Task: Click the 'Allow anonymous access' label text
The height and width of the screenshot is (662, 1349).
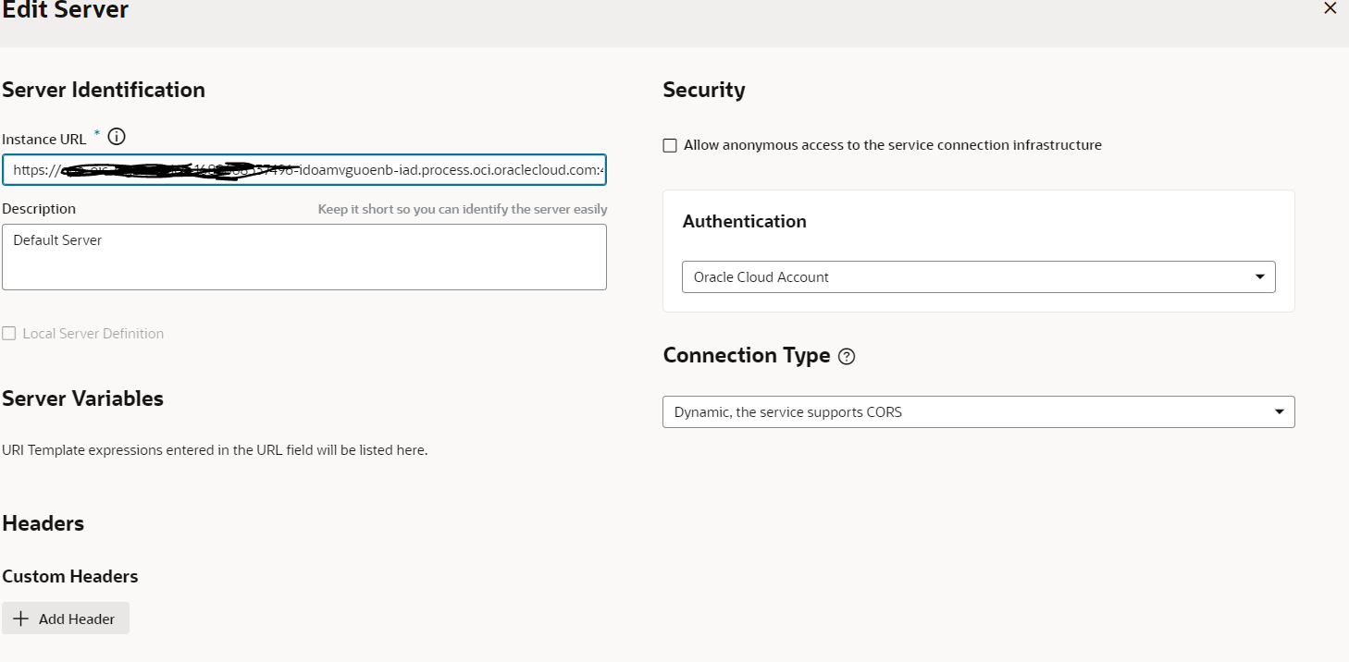Action: 893,145
